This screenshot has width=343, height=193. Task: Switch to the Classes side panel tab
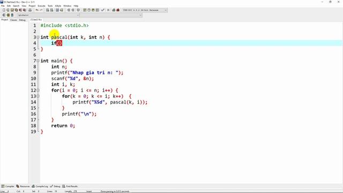click(x=13, y=20)
